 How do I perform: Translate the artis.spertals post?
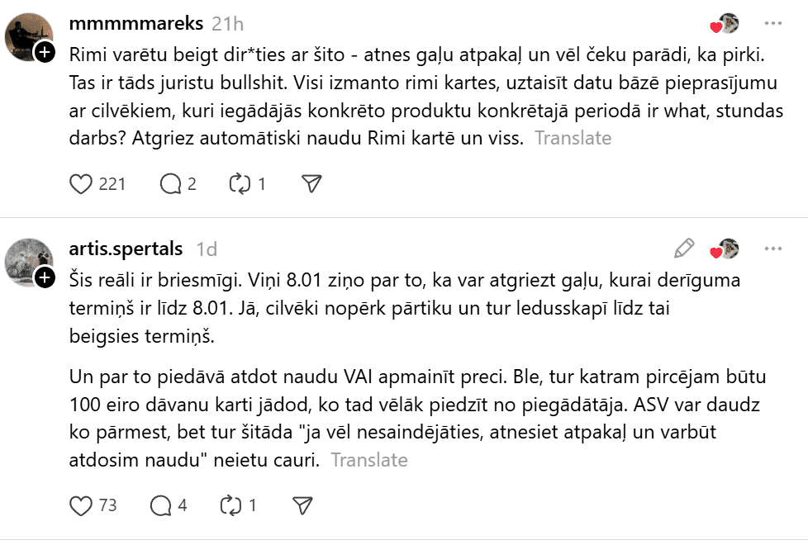click(x=369, y=460)
